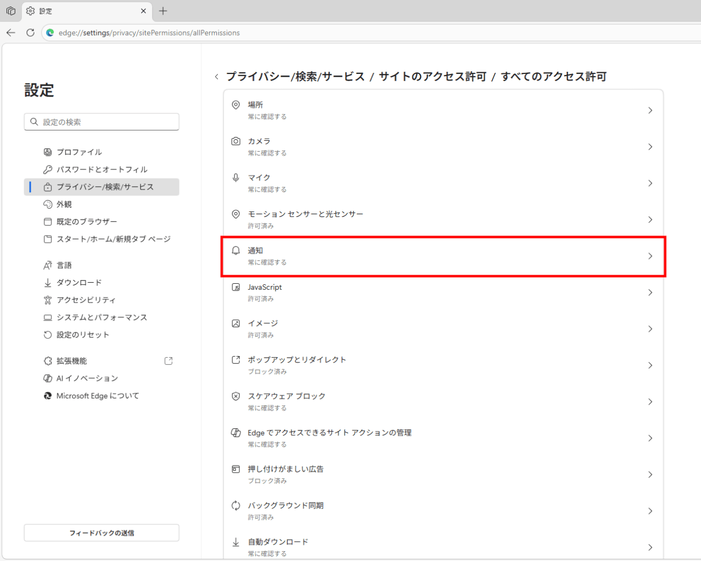Image resolution: width=701 pixels, height=561 pixels.
Task: Click the マイク microphone icon
Action: 235,178
